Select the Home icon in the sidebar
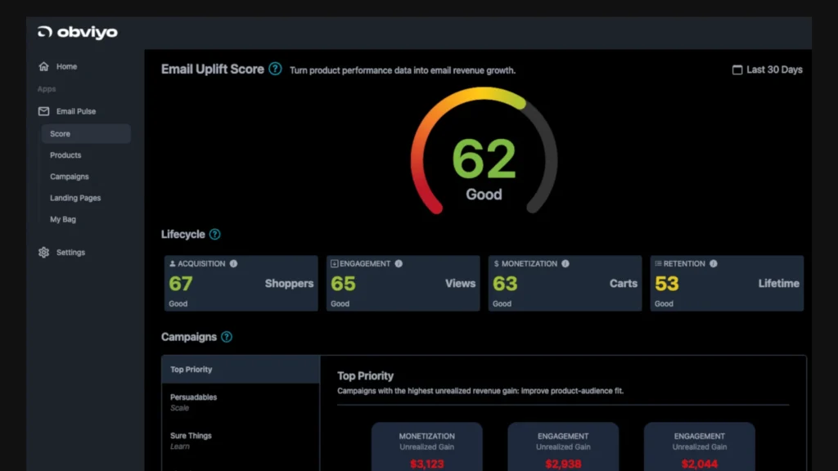Screen dimensions: 838x471 [43, 66]
